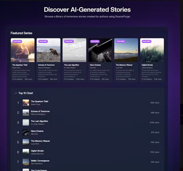Select Stellar Convergence title in Top 10 Chart
This screenshot has height=171, width=183.
tap(40, 161)
